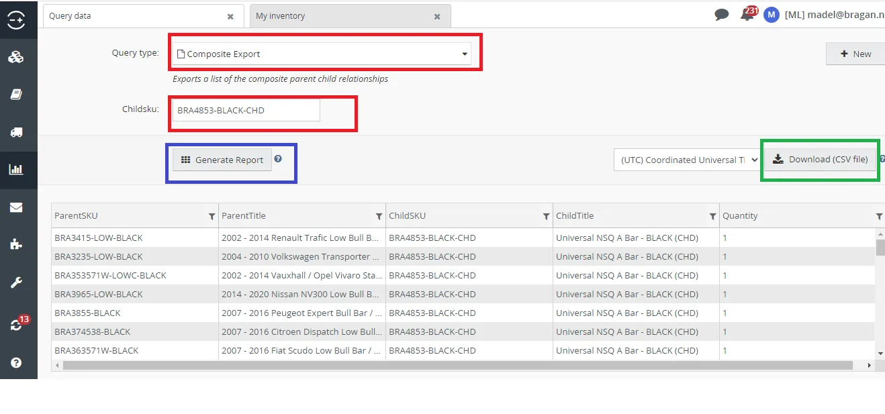Image resolution: width=885 pixels, height=414 pixels.
Task: Open the help question mark sidebar icon
Action: (x=16, y=362)
